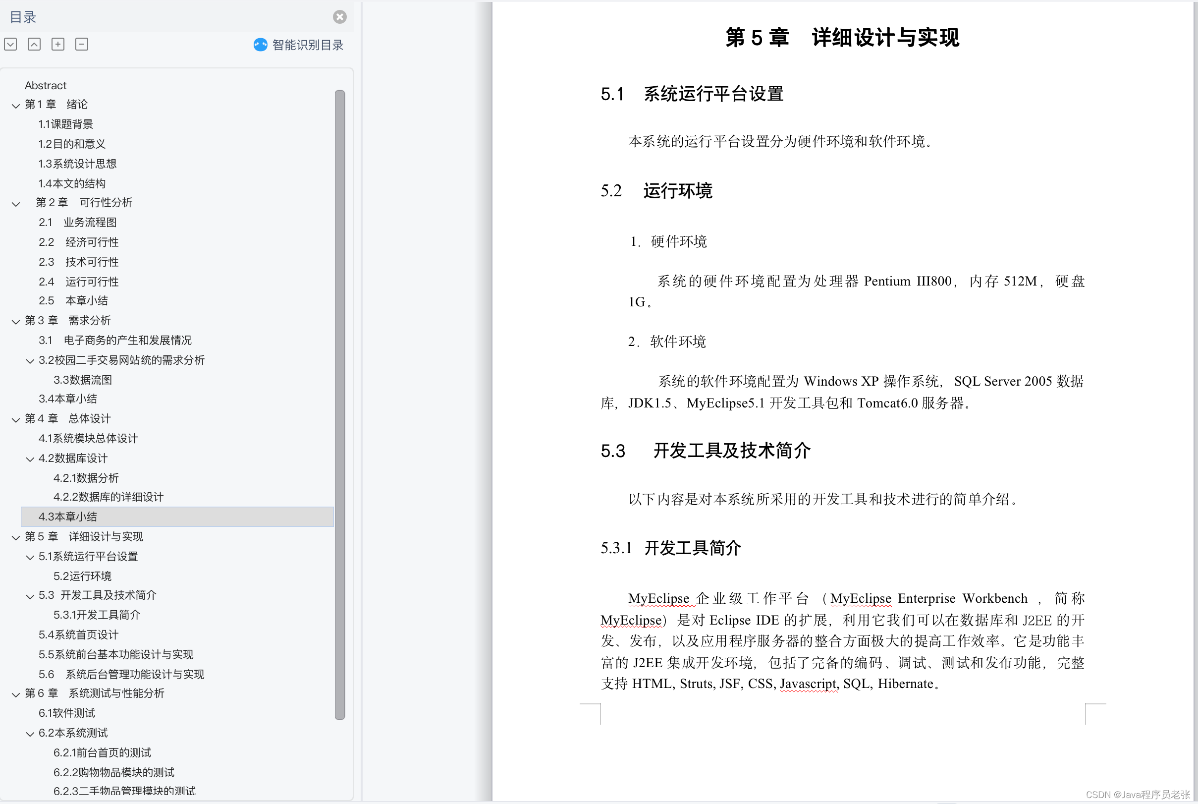Screen dimensions: 1198x804
Task: Navigate to 4.1系统模块总体设计
Action: [x=88, y=438]
